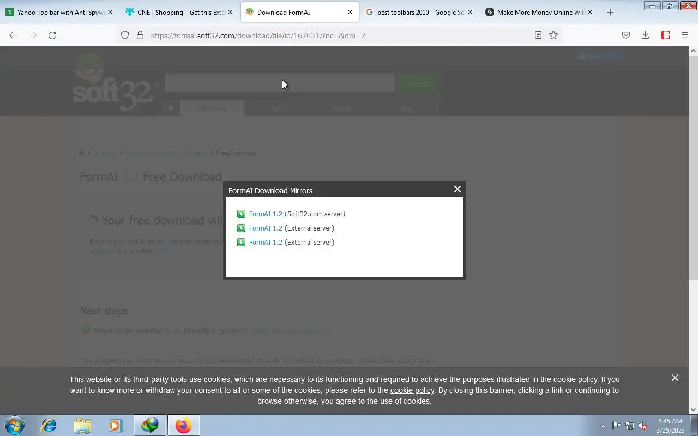Open Windows Media Player from taskbar
Image resolution: width=698 pixels, height=436 pixels.
(x=116, y=425)
